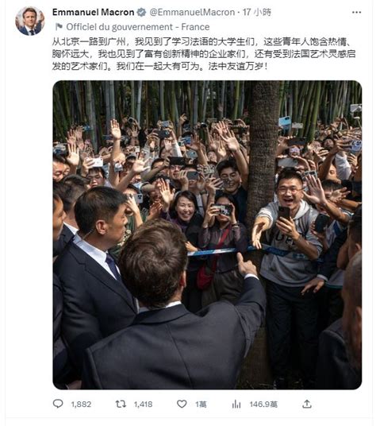Screen dimensions: 376x426
Task: Click the reply speech bubble icon
Action: click(58, 404)
